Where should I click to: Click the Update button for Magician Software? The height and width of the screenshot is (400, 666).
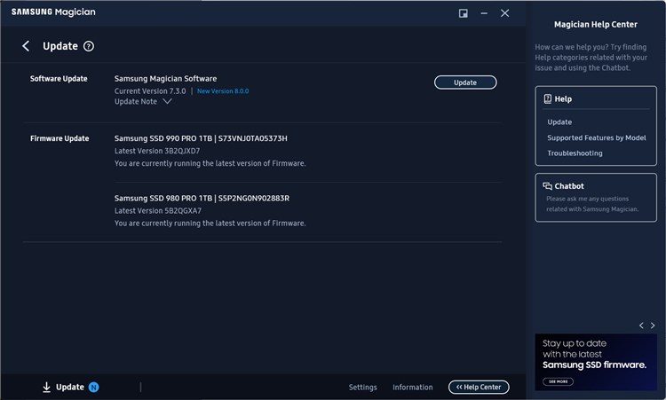pos(465,82)
